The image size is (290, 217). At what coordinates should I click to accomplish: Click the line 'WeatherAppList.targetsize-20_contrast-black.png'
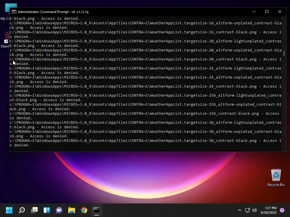[x=203, y=59]
